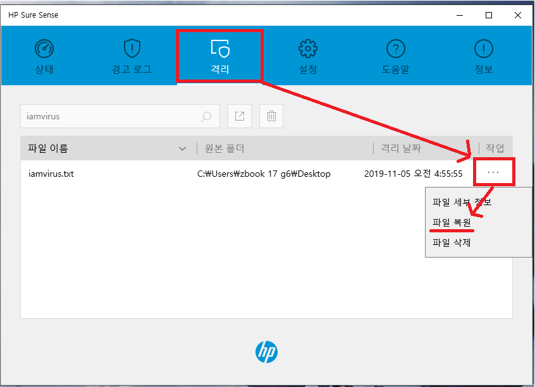Click the trash delete icon button
This screenshot has width=535, height=387.
tap(271, 116)
